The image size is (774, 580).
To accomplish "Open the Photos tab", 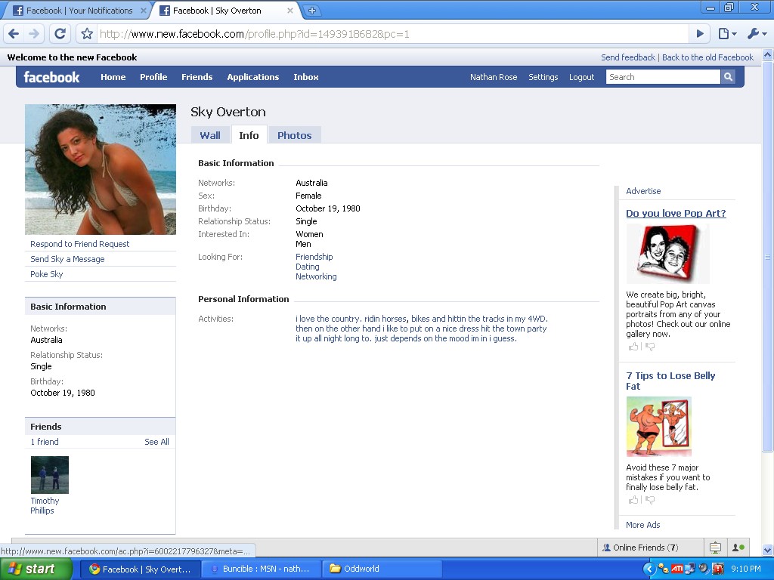I will coord(294,135).
